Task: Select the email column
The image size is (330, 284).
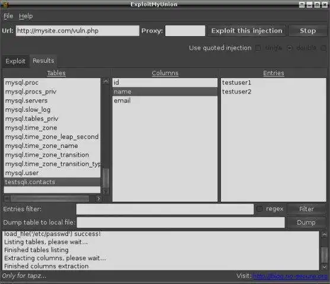Action: 165,101
